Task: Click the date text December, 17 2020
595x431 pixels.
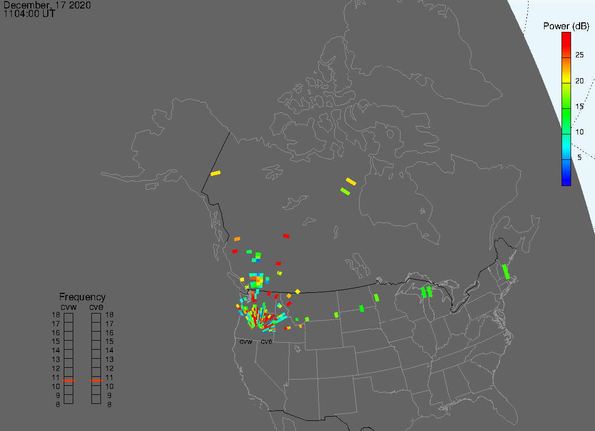Action: click(x=47, y=5)
